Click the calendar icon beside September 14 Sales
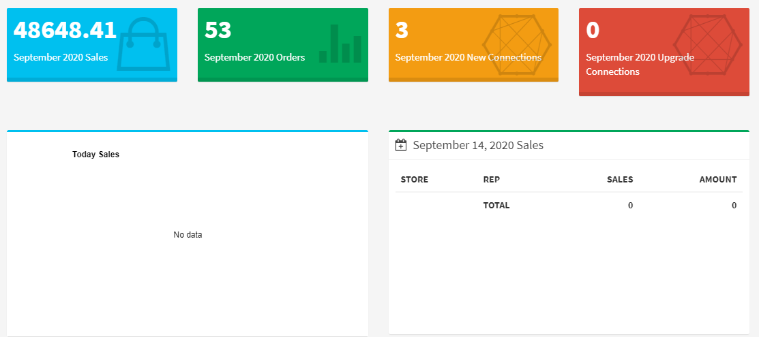Screen dimensions: 759x337 [x=401, y=145]
